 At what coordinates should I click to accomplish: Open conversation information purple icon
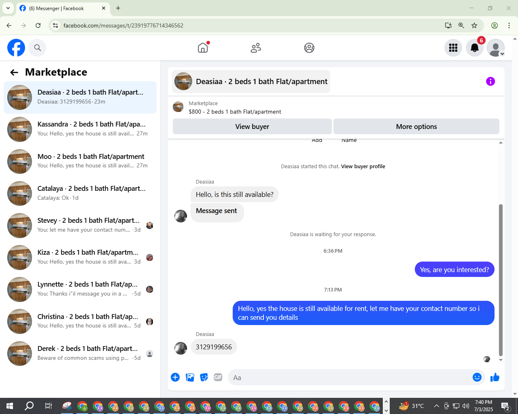tap(490, 81)
